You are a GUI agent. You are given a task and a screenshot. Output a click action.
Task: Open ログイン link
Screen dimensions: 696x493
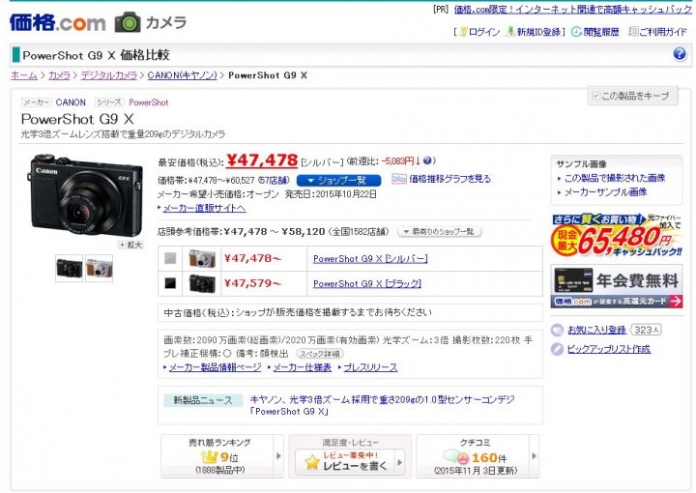coord(484,32)
